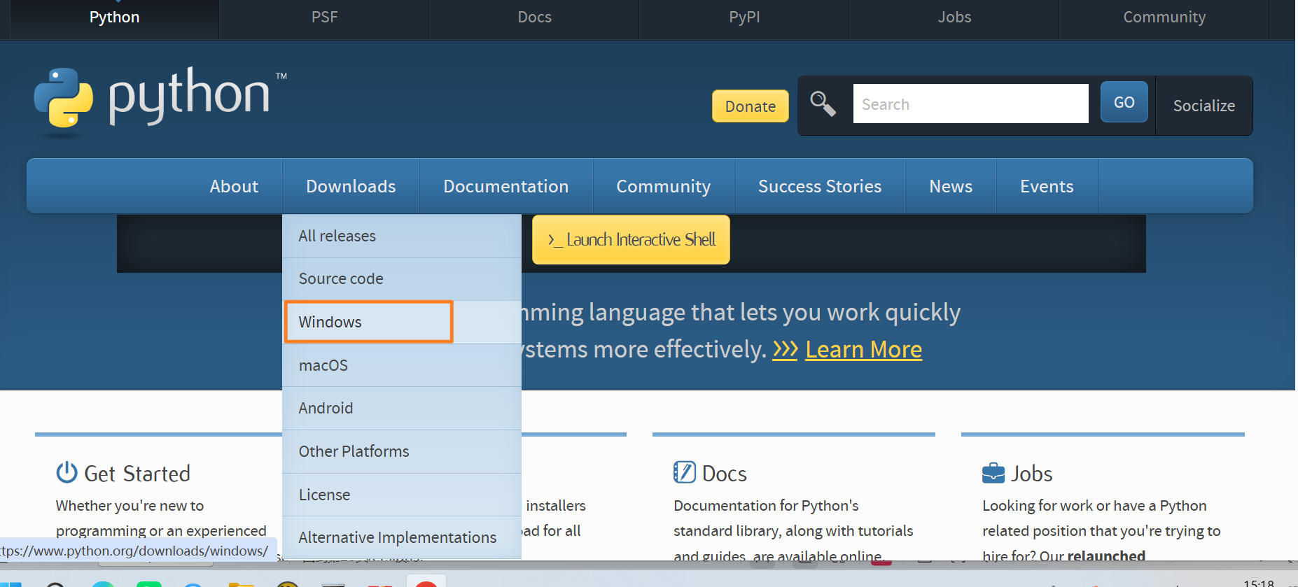Open the Success Stories navigation menu
The height and width of the screenshot is (587, 1298).
820,186
